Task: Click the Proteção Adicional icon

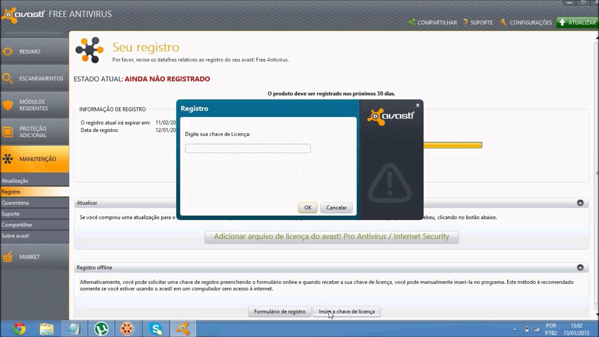Action: pyautogui.click(x=7, y=132)
